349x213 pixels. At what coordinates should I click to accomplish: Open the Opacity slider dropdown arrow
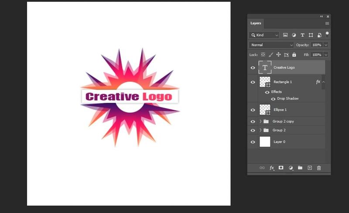click(x=326, y=45)
